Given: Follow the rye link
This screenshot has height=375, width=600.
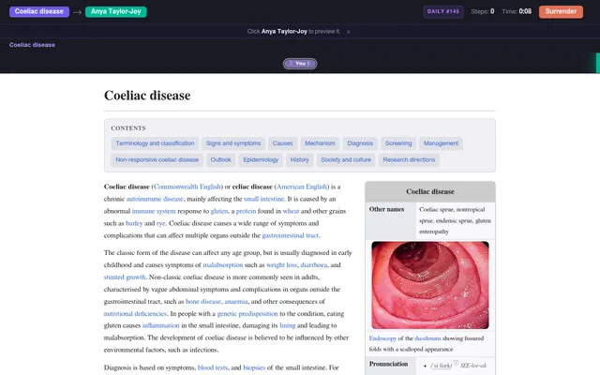Looking at the screenshot, I should pos(160,223).
